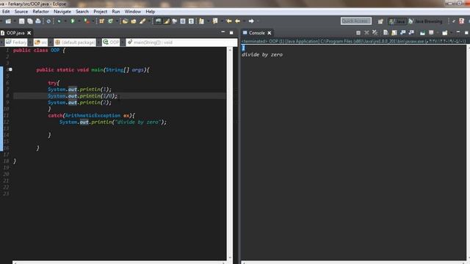Open the Refactor menu
The image size is (470, 264).
[x=41, y=12]
